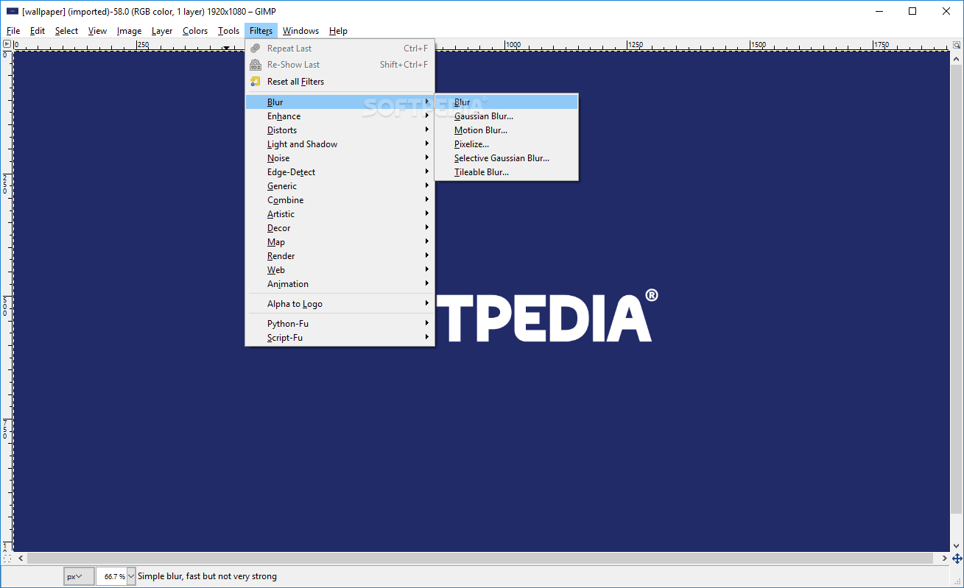Open the File menu

pyautogui.click(x=13, y=31)
